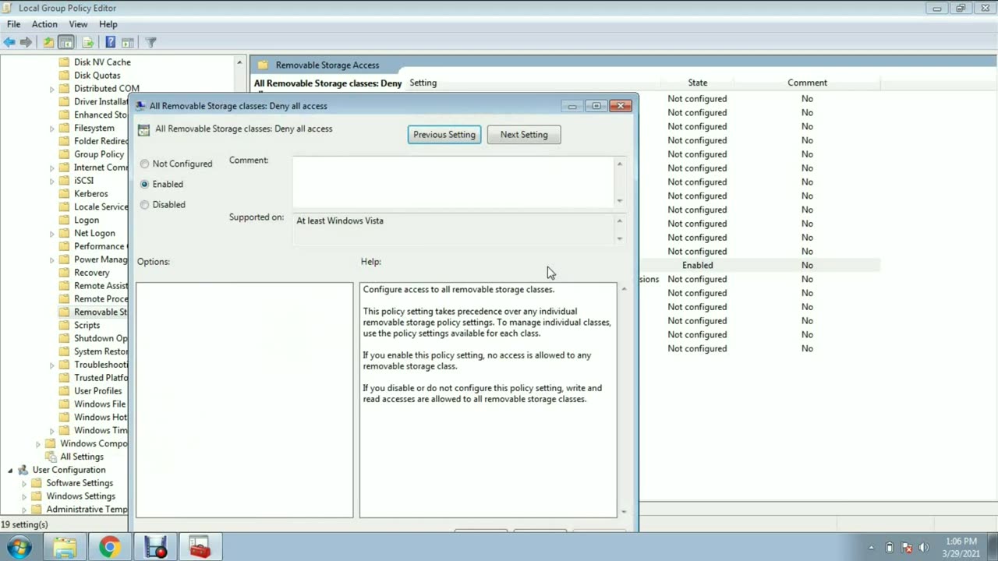Image resolution: width=998 pixels, height=561 pixels.
Task: Click inside the Comment text box
Action: pyautogui.click(x=454, y=182)
